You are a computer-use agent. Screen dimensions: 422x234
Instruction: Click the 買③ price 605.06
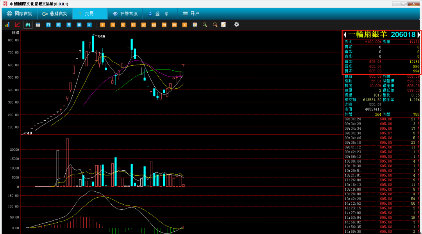[x=375, y=71]
